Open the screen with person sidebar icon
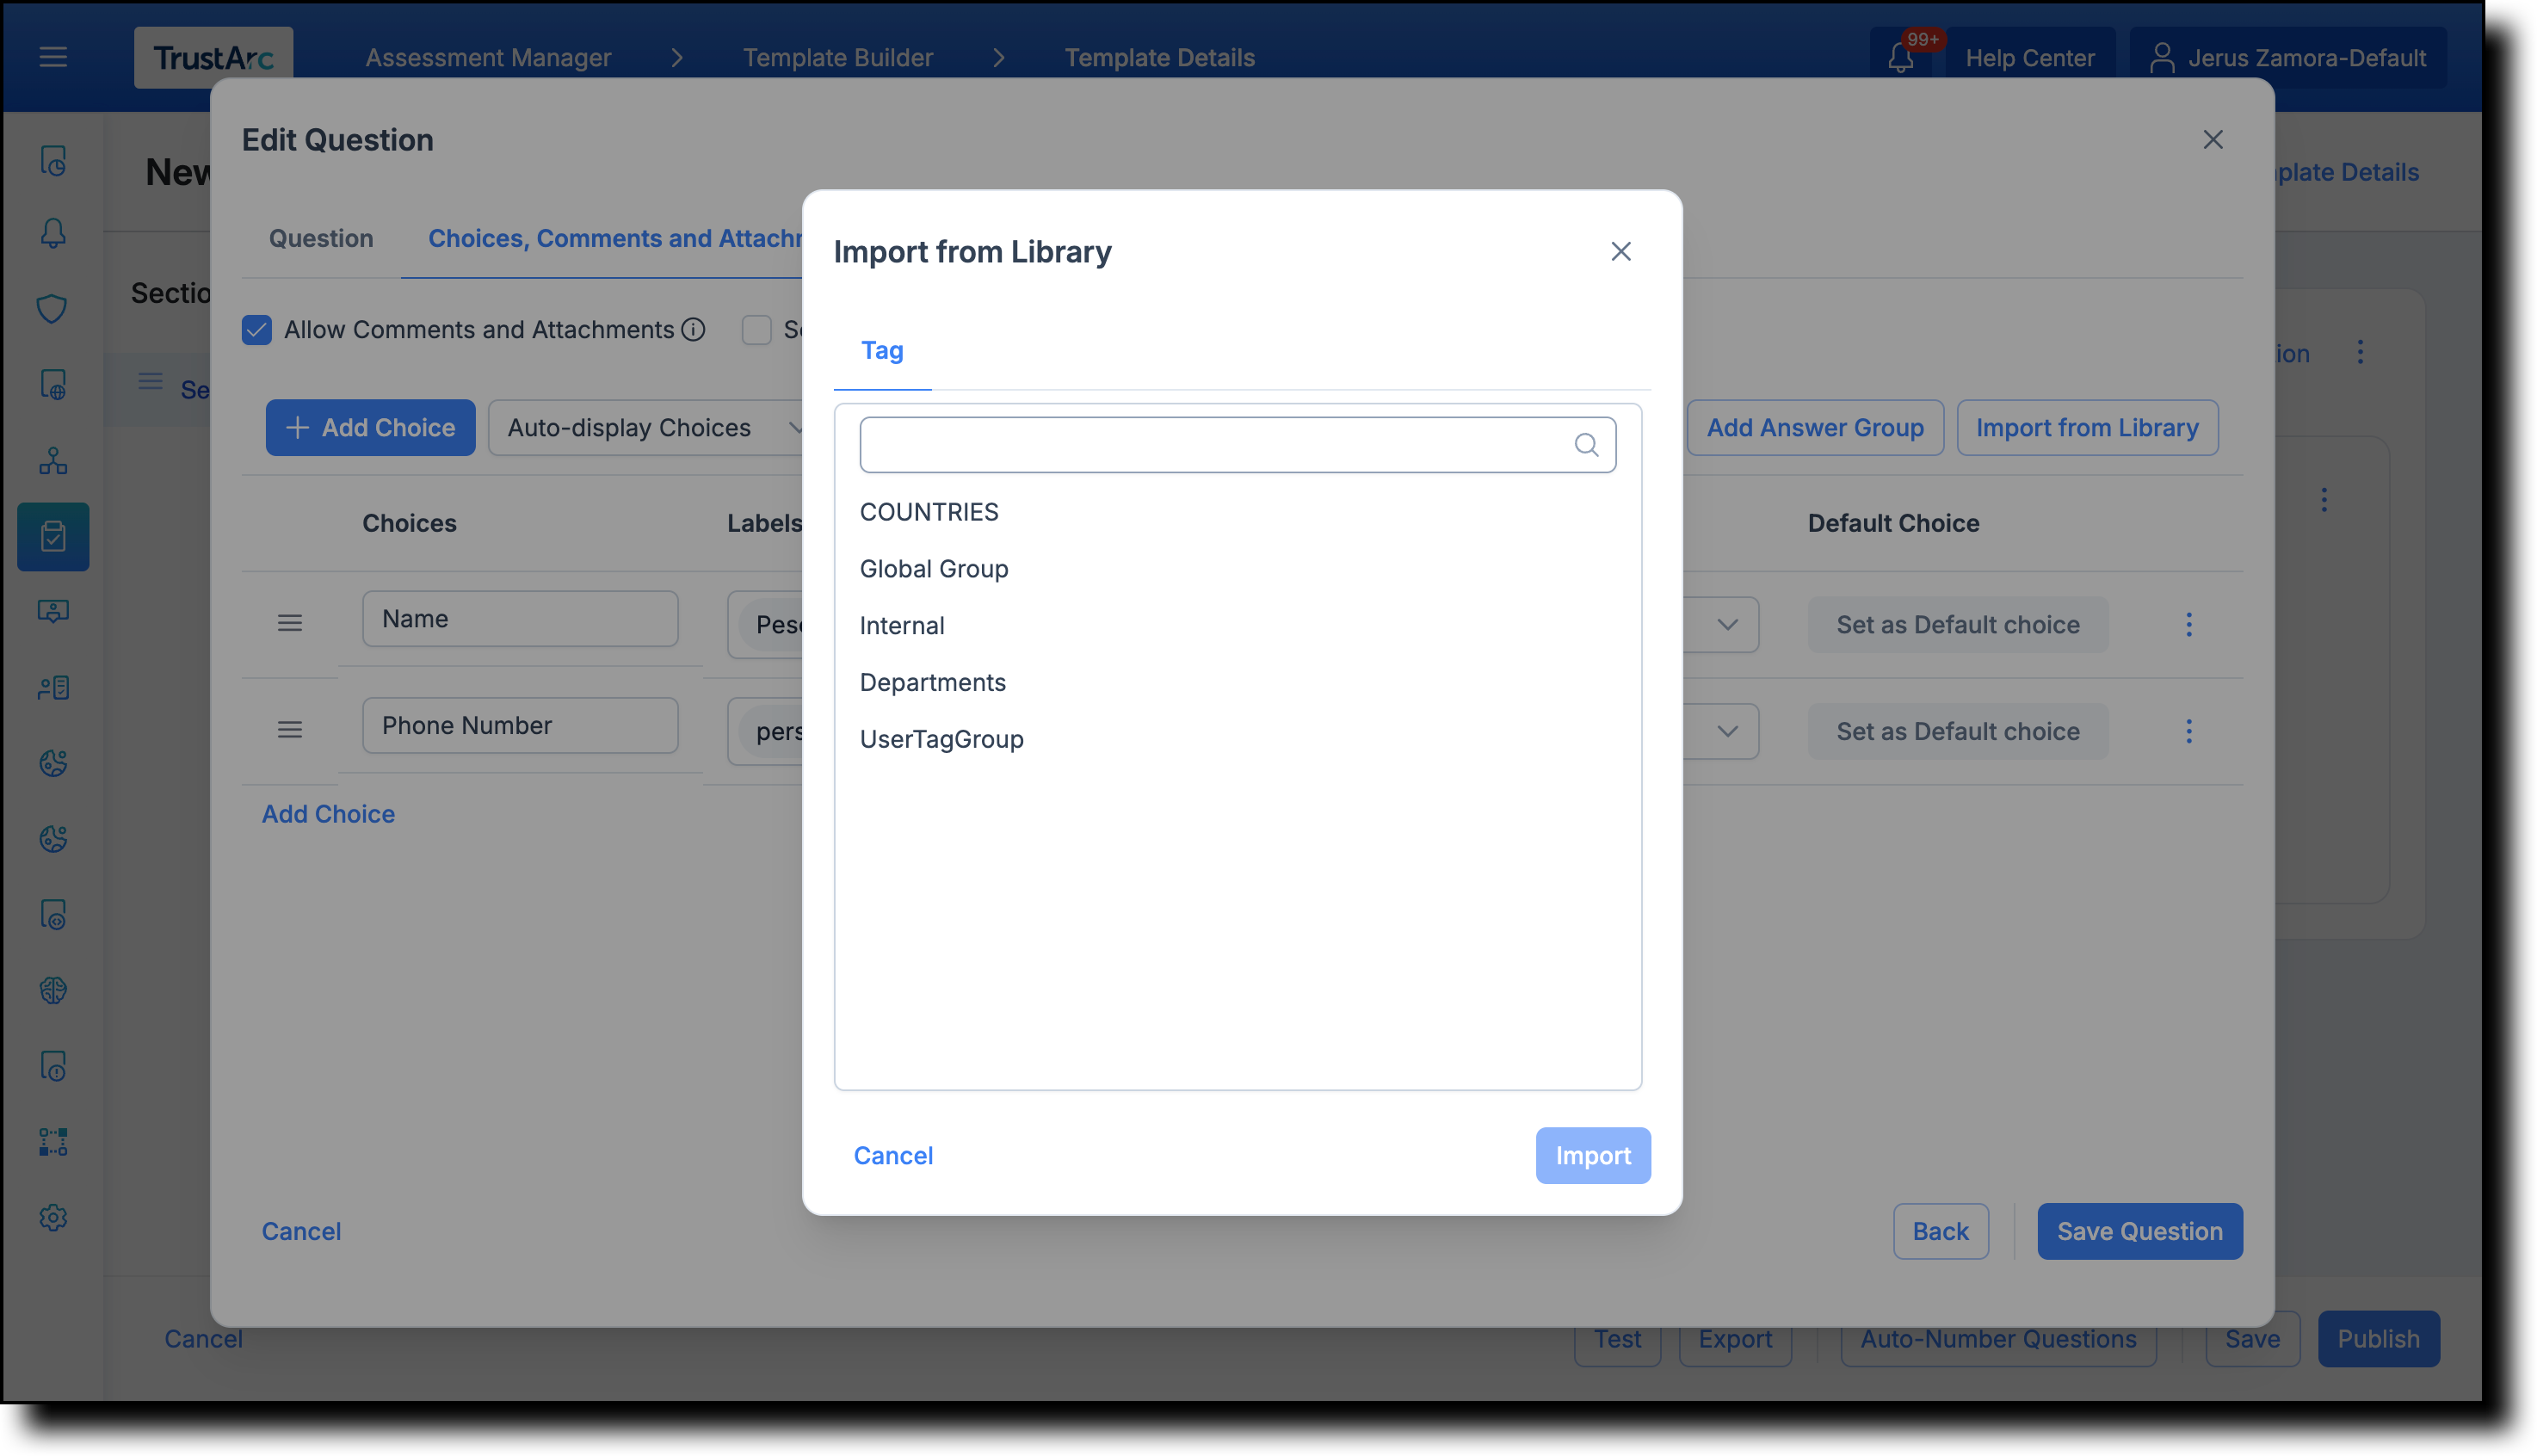 [x=53, y=611]
